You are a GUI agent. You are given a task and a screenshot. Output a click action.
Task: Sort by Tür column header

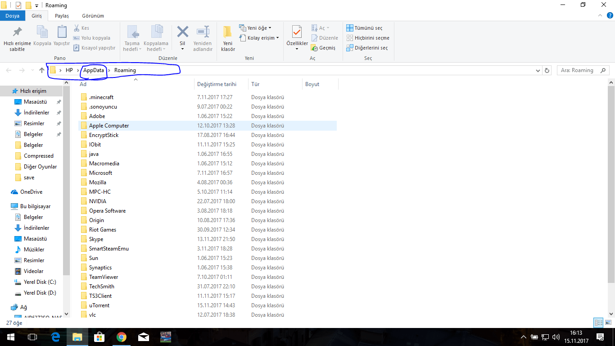[x=255, y=84]
